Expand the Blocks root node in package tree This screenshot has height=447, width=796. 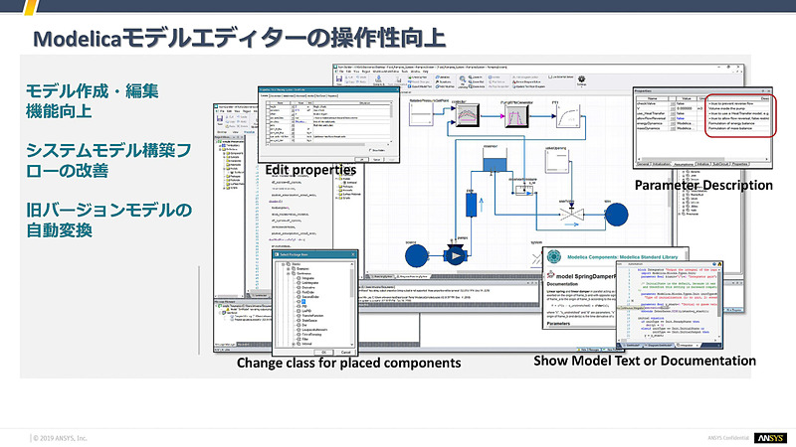pos(283,264)
